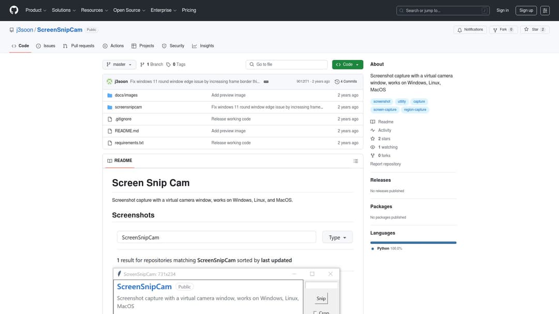Click the outline list icon in README header
The image size is (559, 314).
pos(356,161)
